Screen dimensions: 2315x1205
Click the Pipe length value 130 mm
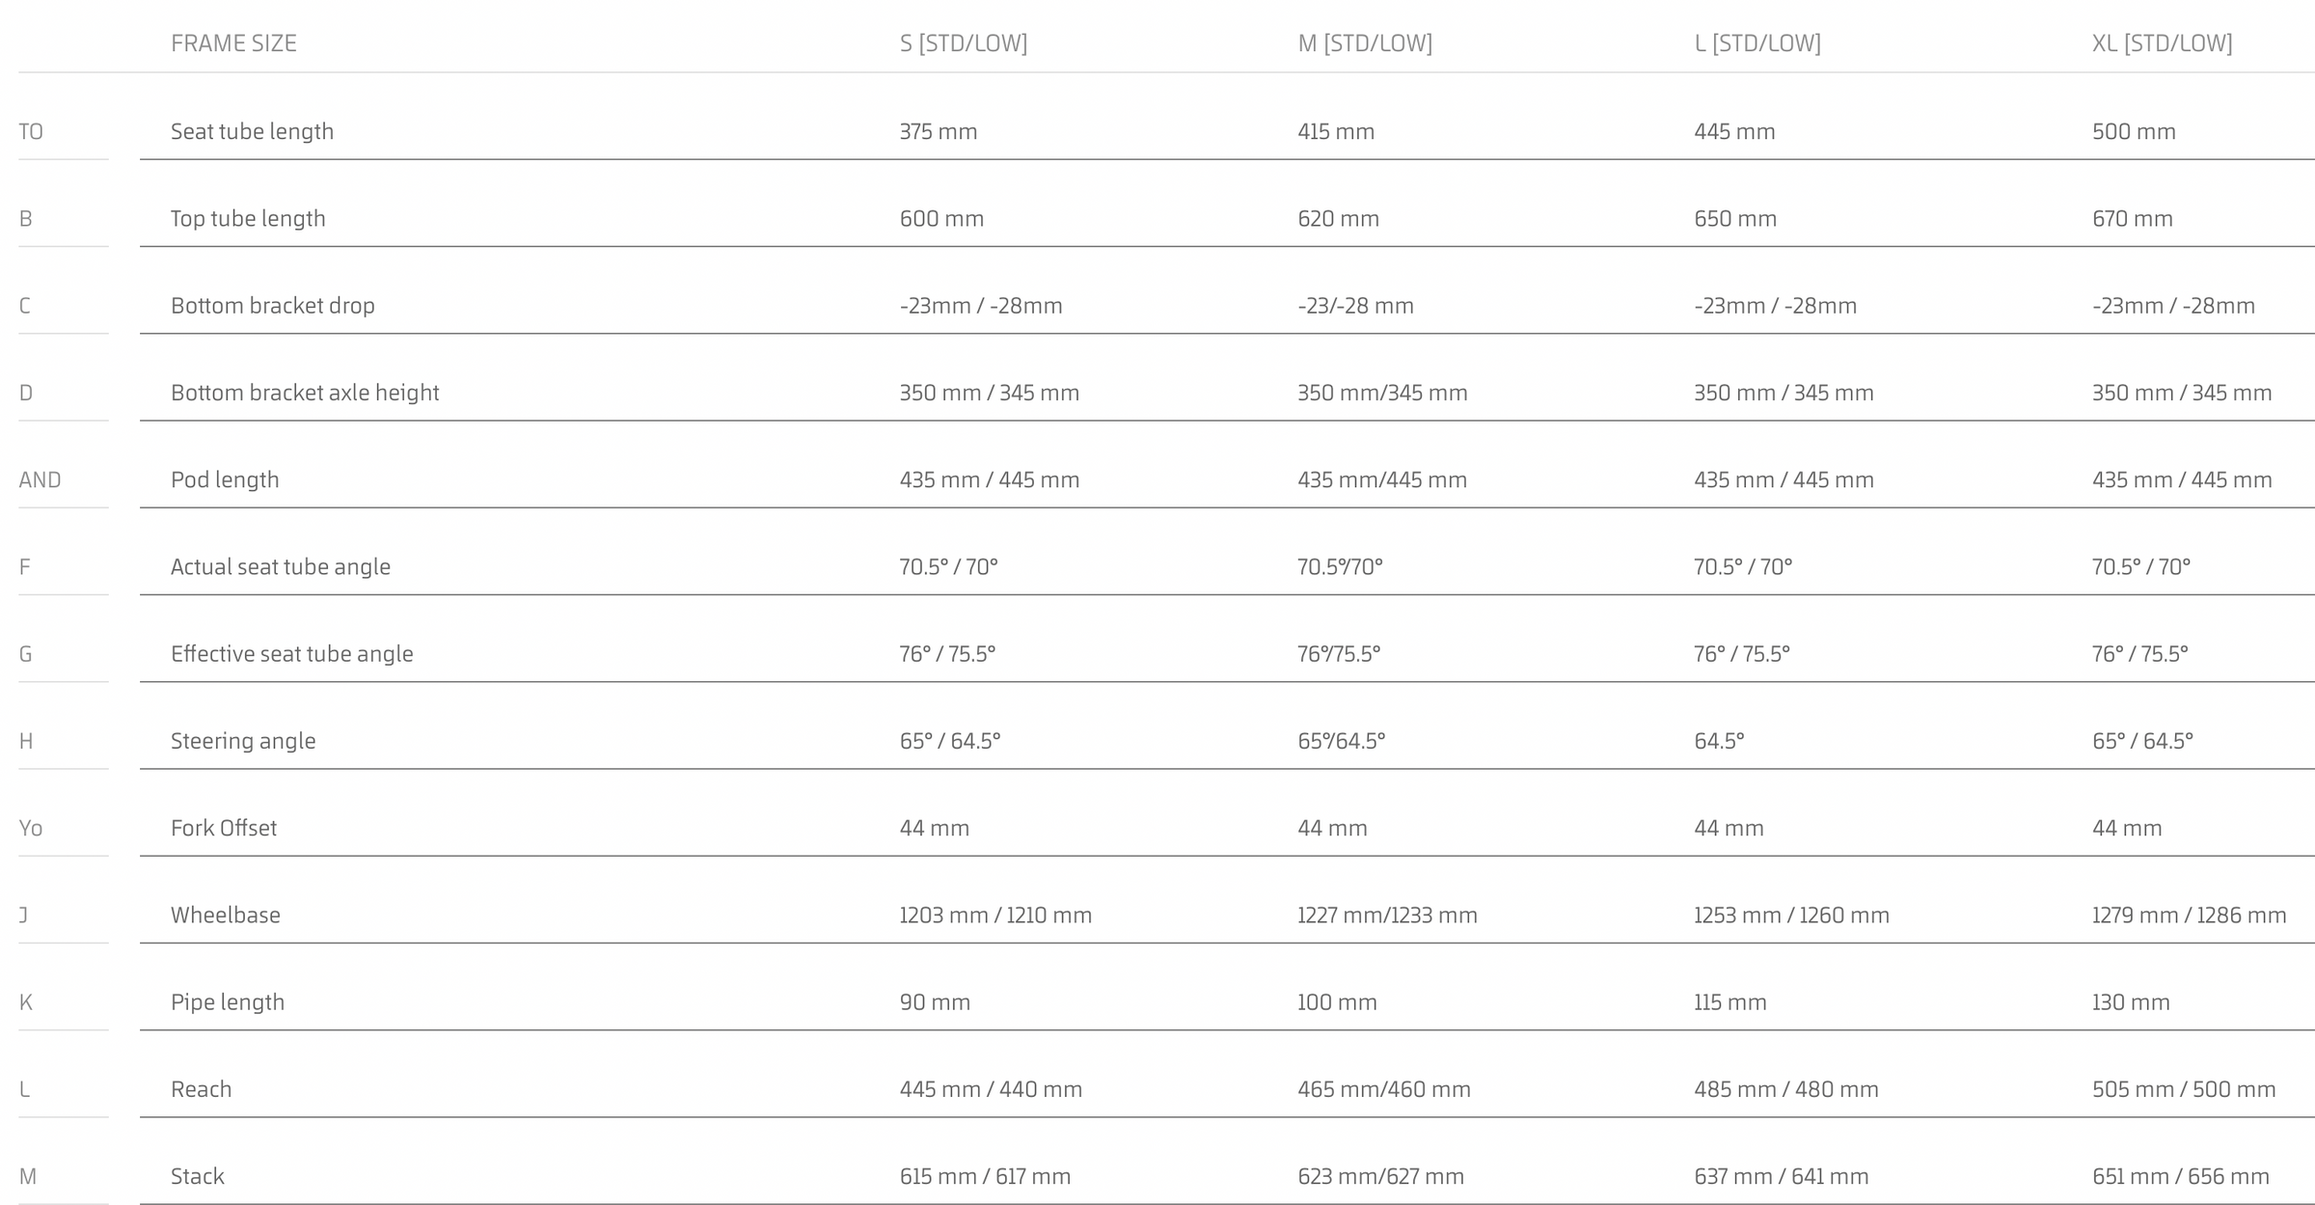[x=2131, y=1002]
